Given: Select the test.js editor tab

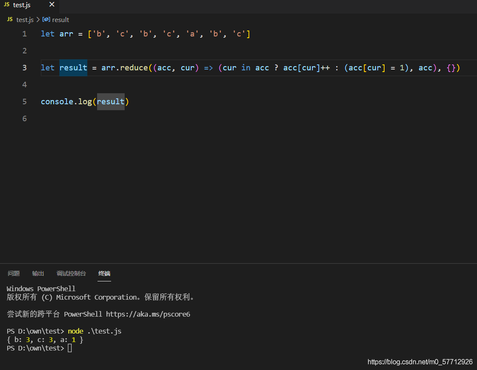Looking at the screenshot, I should click(x=30, y=5).
